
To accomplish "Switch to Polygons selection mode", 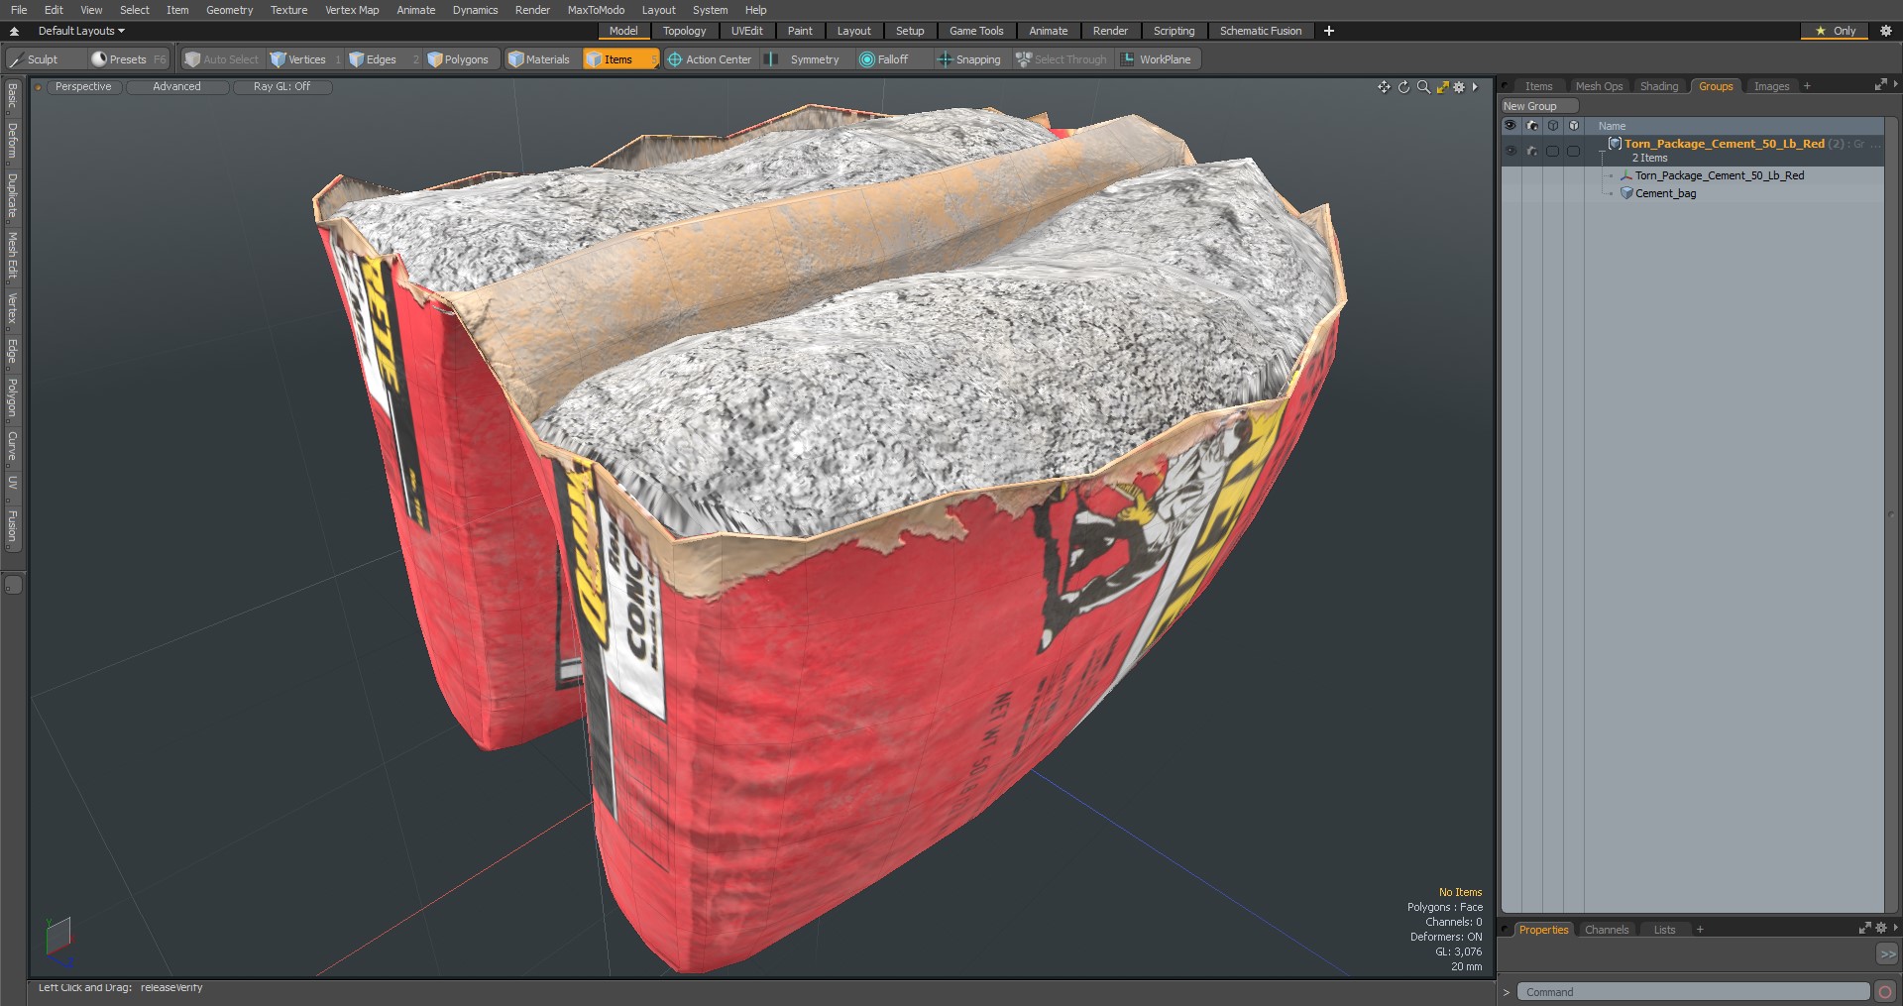I will [464, 59].
